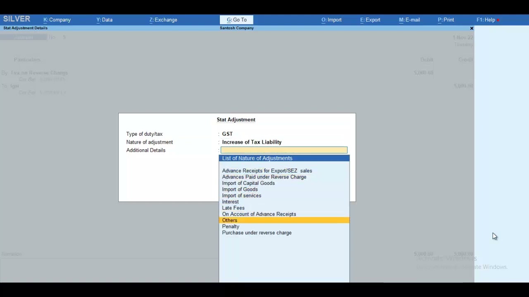Viewport: 529px width, 297px height.
Task: Click the G: Go To button
Action: pos(236,20)
